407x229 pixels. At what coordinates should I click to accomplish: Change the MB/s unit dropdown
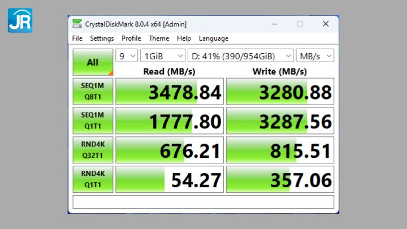tap(315, 56)
